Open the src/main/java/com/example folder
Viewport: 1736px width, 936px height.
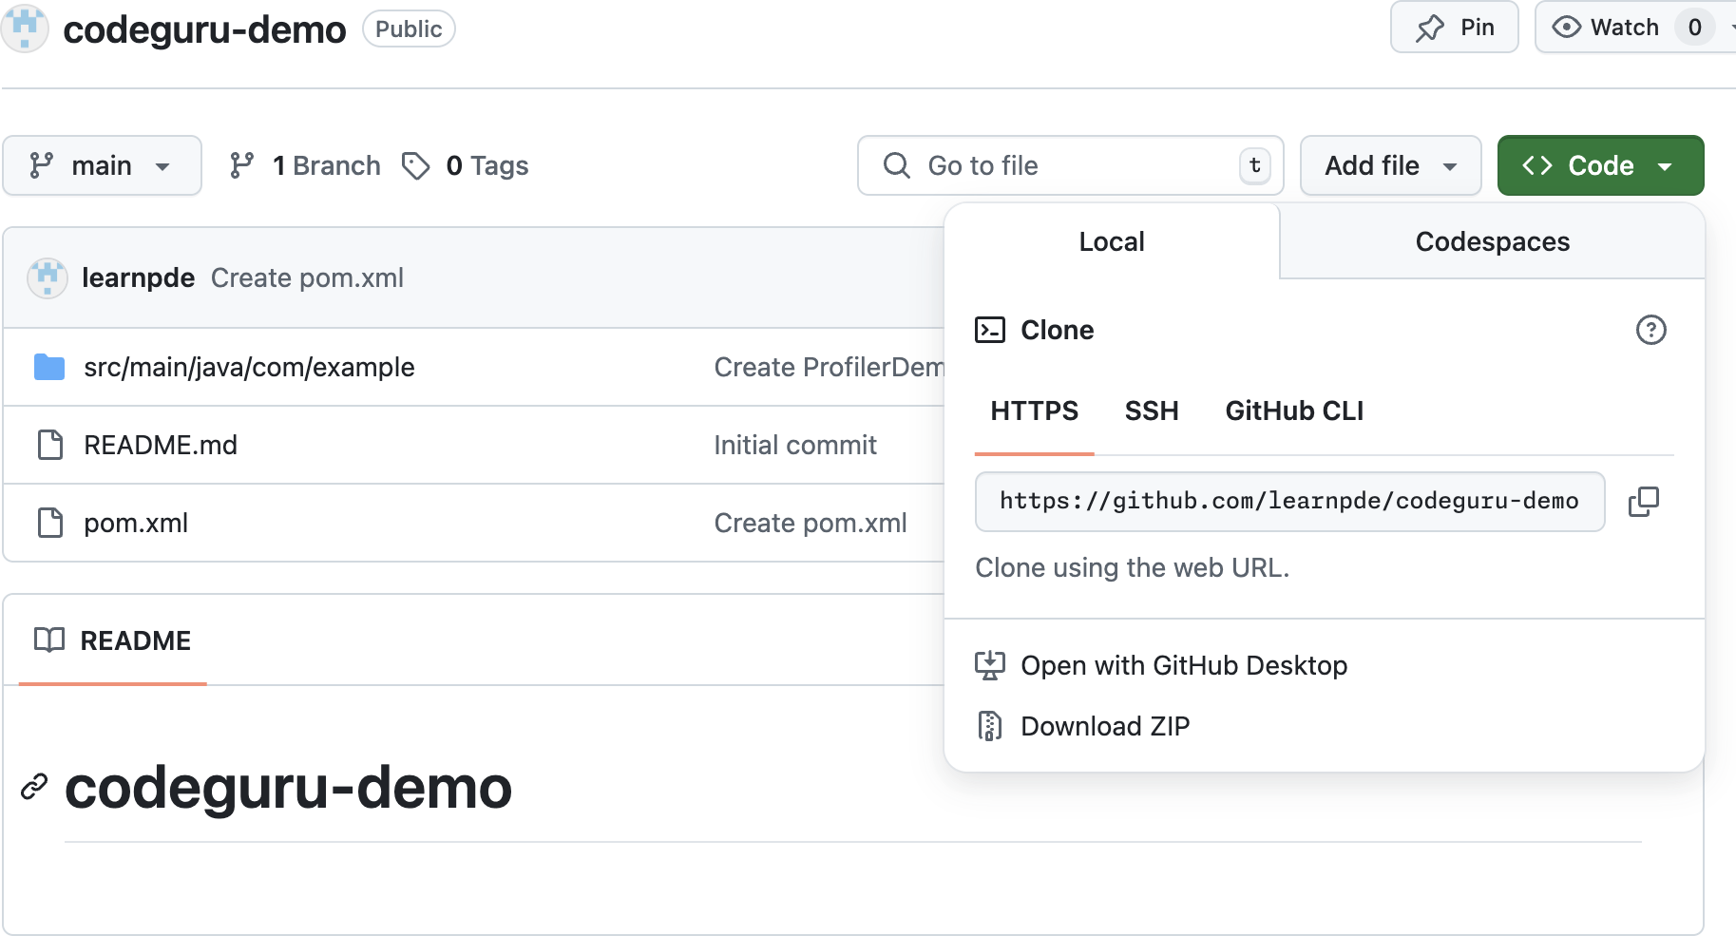(x=249, y=367)
